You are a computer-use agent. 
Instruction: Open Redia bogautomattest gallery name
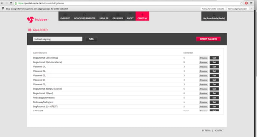click(44, 98)
